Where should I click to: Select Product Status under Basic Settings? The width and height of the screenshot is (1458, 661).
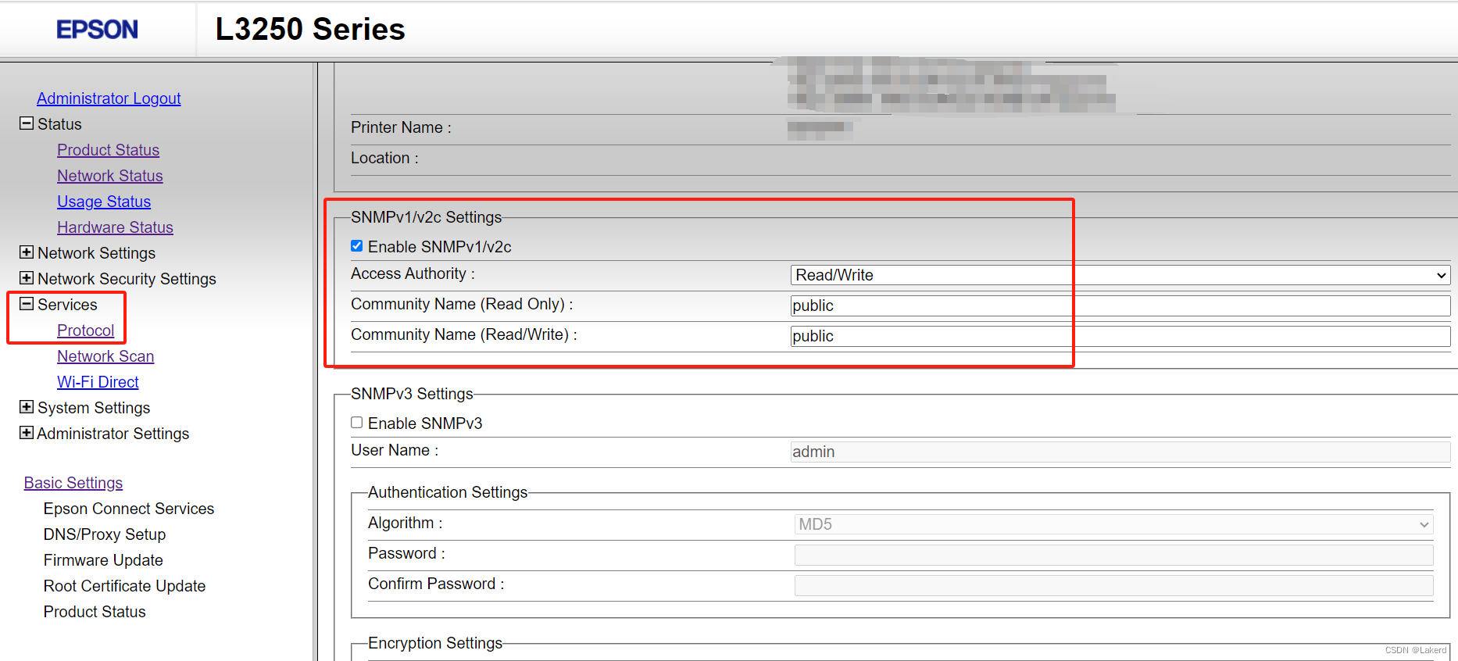coord(95,612)
